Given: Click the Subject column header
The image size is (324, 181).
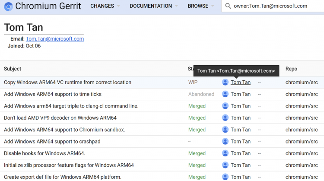Looking at the screenshot, I should [x=13, y=69].
